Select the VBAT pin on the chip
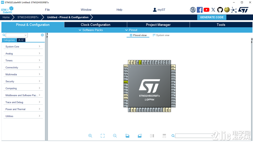 click(x=126, y=66)
